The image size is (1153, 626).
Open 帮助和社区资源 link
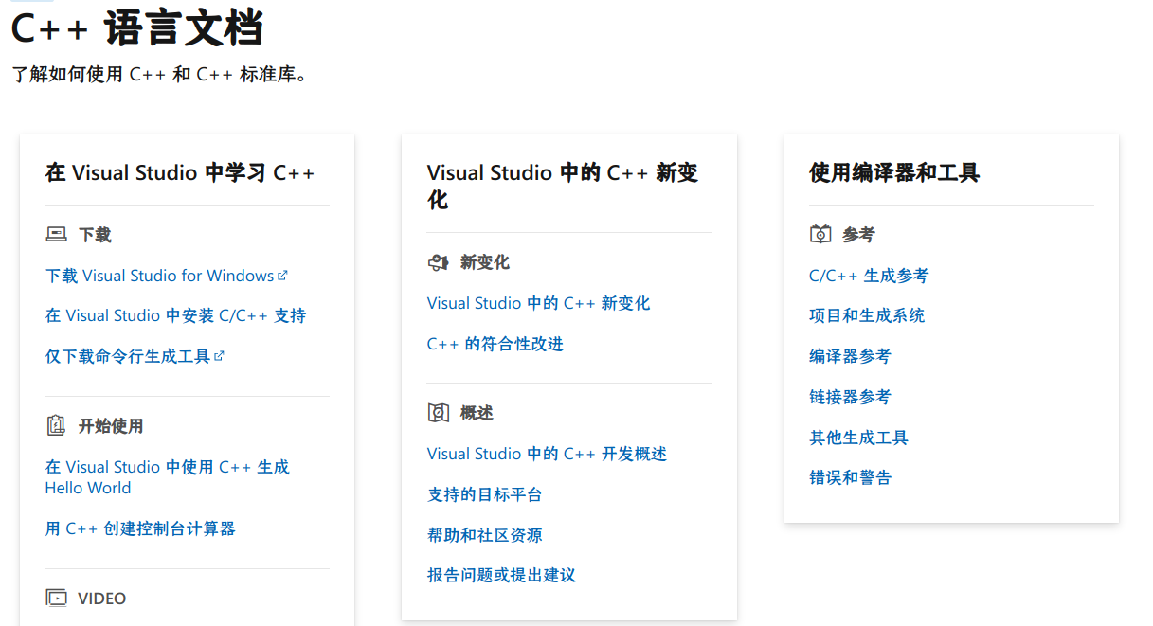click(x=484, y=535)
